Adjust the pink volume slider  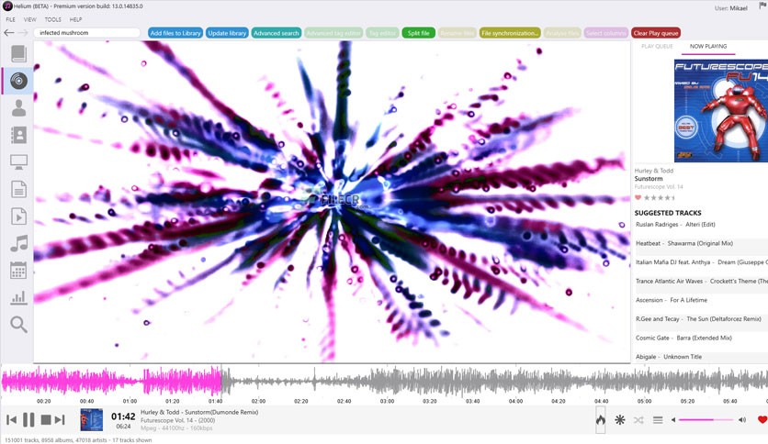[706, 420]
